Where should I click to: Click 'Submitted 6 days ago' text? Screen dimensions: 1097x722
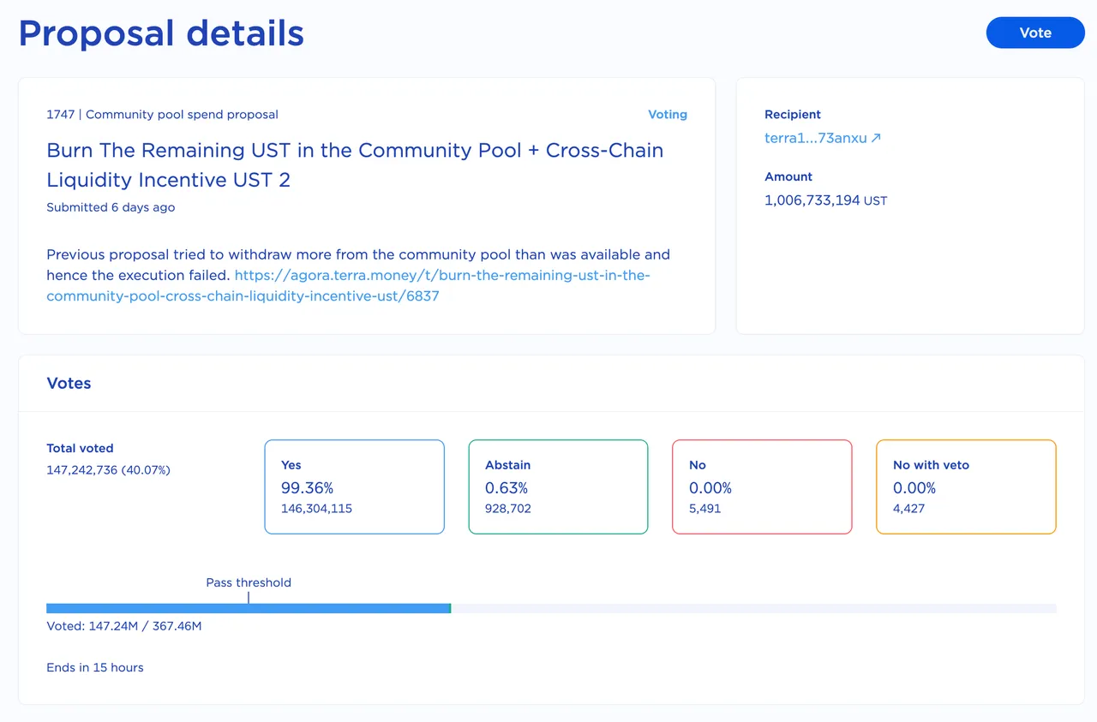point(111,207)
